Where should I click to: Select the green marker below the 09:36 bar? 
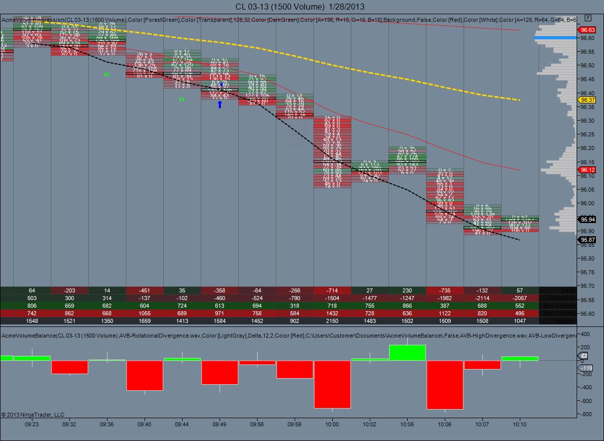(x=106, y=75)
